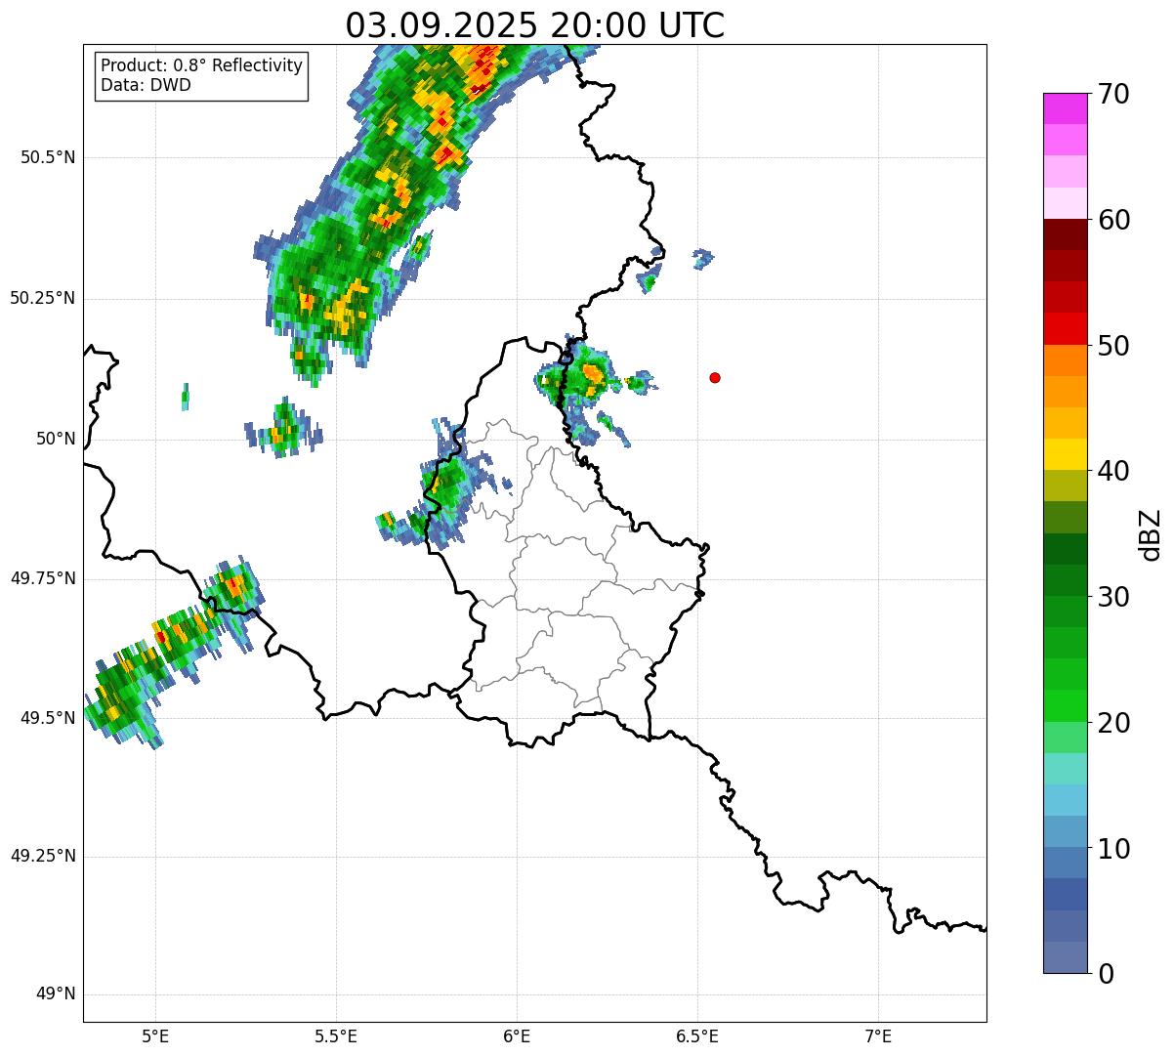Click the 6°E longitude label
The height and width of the screenshot is (1056, 1174).
517,1035
